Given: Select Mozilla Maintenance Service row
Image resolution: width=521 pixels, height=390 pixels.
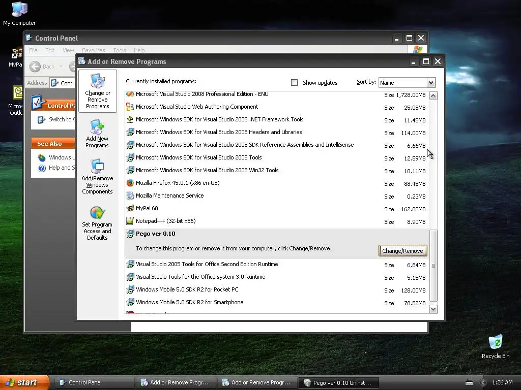Looking at the screenshot, I should [x=277, y=196].
